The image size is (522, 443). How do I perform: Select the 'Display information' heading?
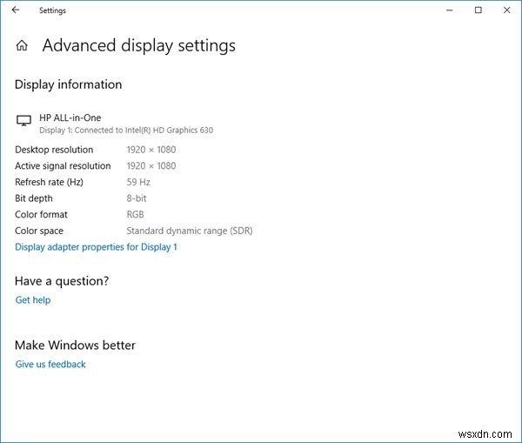[x=68, y=84]
